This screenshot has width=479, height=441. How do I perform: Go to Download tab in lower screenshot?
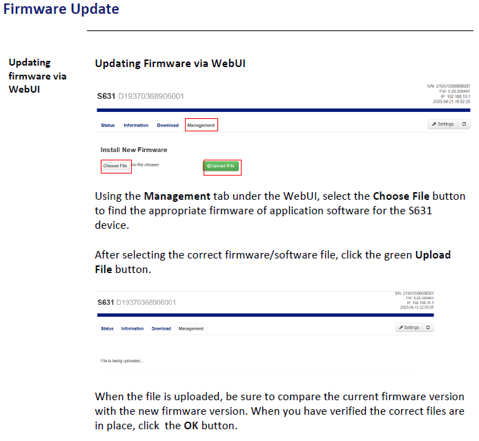pos(161,328)
